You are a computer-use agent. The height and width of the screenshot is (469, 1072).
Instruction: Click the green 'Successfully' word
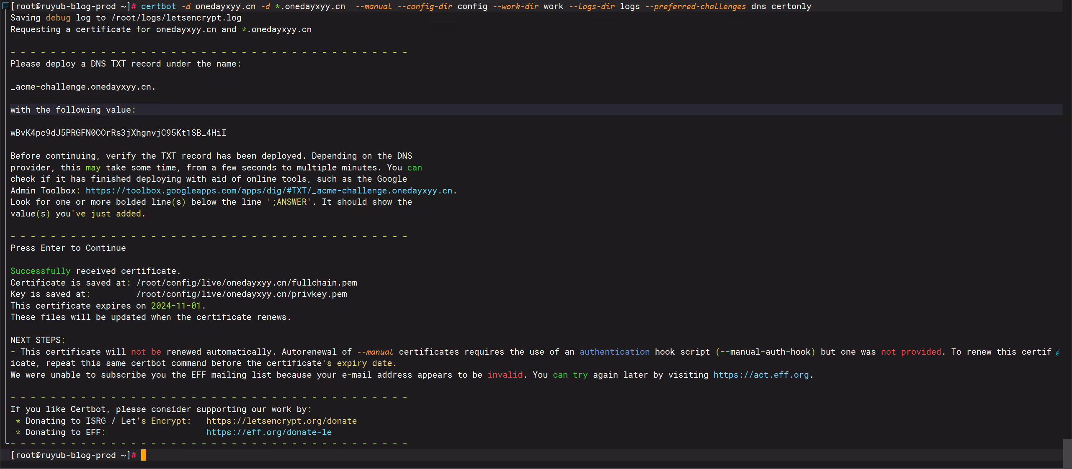click(41, 271)
